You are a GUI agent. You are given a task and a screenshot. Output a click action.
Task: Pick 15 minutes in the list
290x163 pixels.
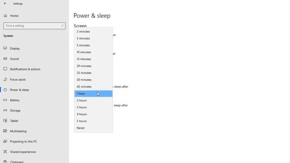pos(93,59)
